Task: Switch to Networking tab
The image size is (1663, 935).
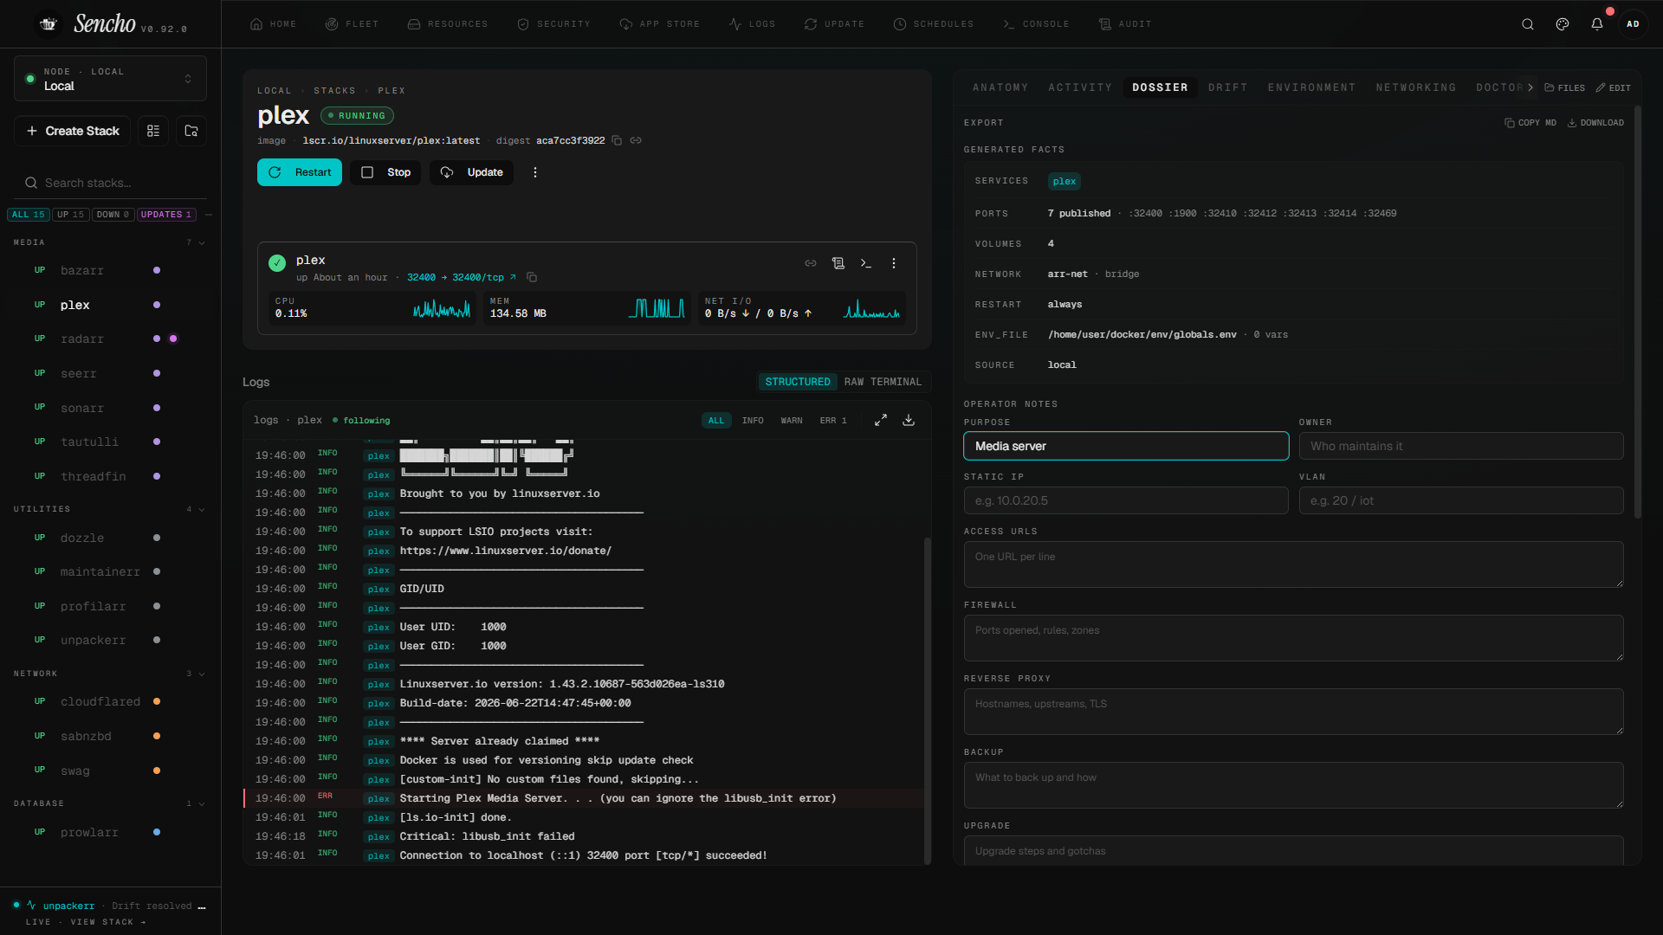Action: [x=1416, y=87]
